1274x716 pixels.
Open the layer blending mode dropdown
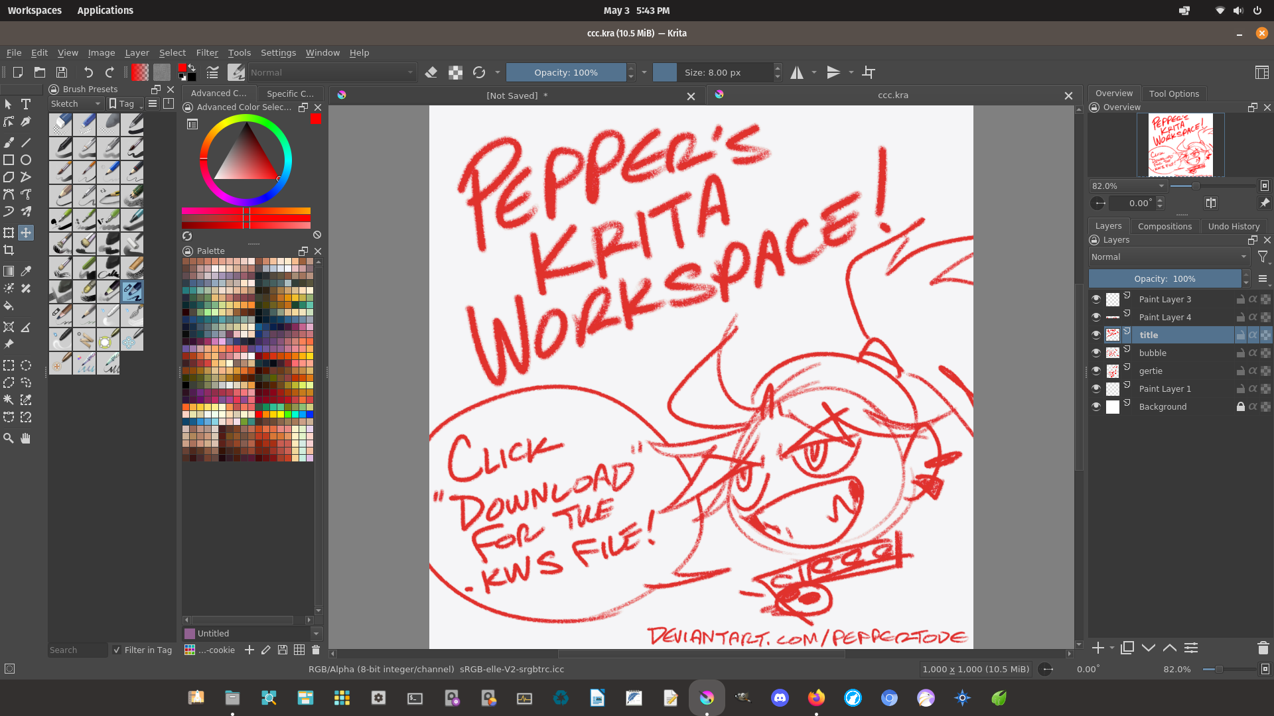click(x=1168, y=257)
